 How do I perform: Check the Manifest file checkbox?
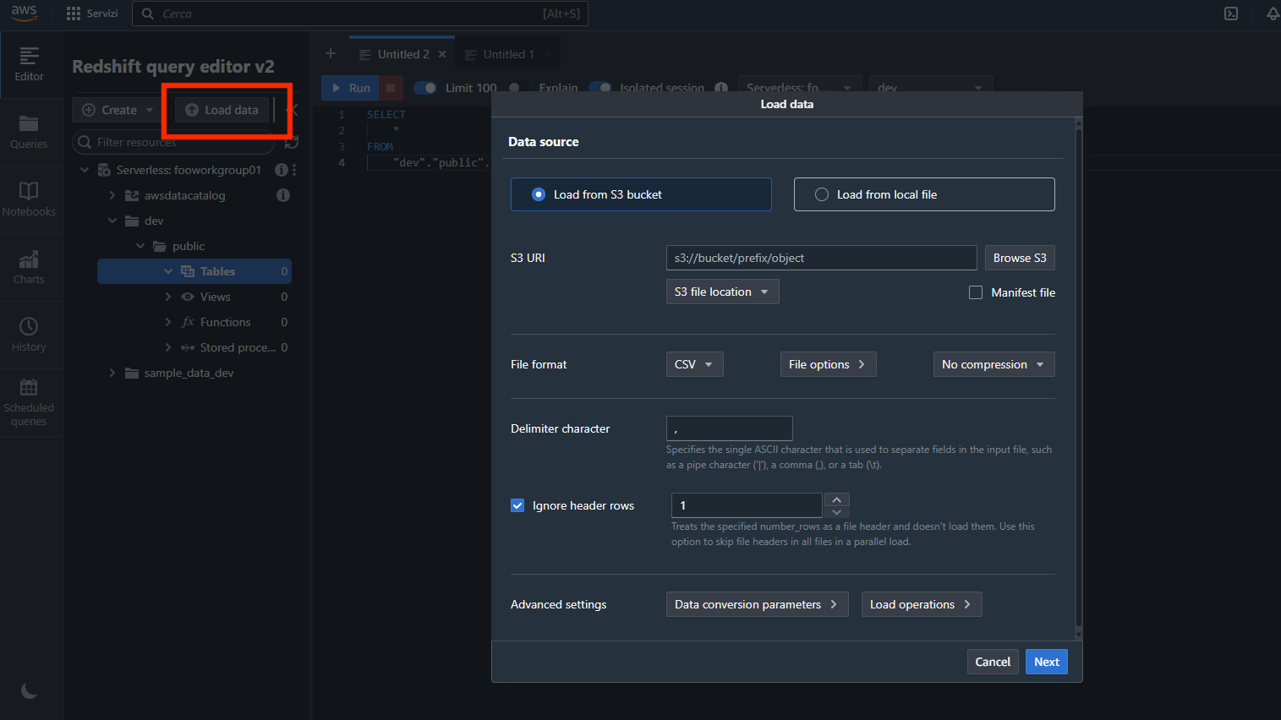[x=976, y=292]
